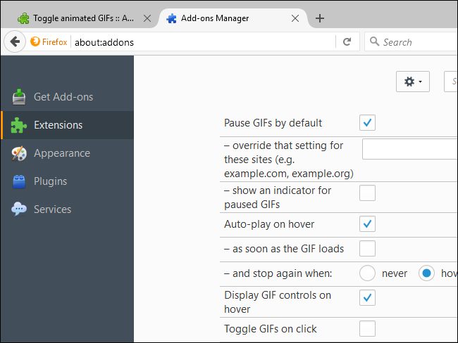Enable Toggle GIFs on click checkbox
Viewport: 458px width, 343px height.
(x=367, y=328)
